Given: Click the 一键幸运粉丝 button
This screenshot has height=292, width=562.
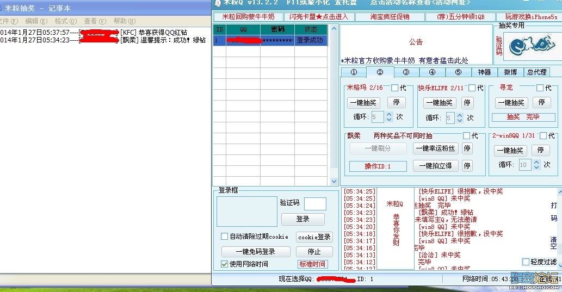Looking at the screenshot, I should click(435, 148).
